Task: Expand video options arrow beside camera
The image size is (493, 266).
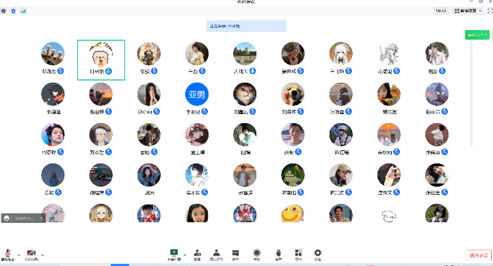Action: click(x=42, y=255)
